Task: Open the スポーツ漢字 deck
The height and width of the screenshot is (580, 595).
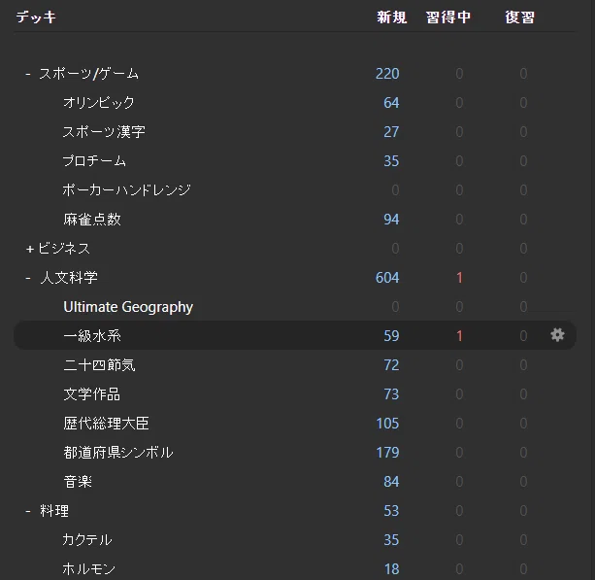Action: click(104, 132)
